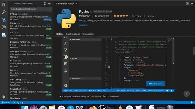Viewport: 195px width, 109px height.
Task: Click gear icon in preview image
Action: (66, 85)
